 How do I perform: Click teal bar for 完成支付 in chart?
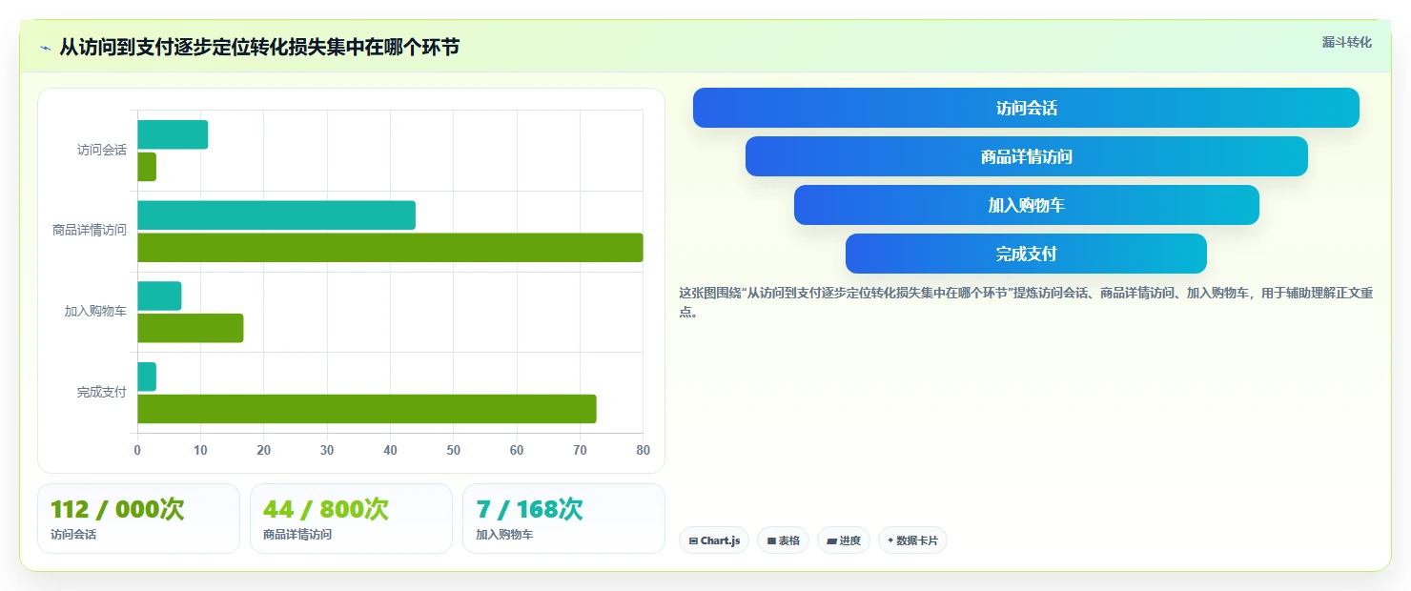pos(147,377)
